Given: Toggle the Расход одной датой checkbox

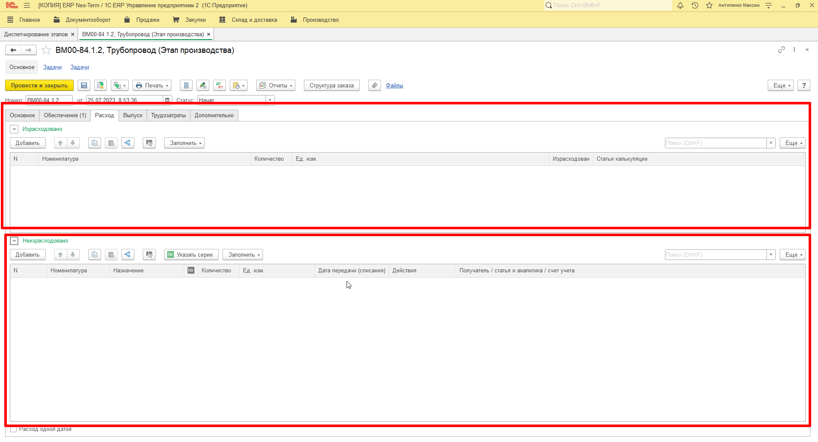Looking at the screenshot, I should (14, 429).
